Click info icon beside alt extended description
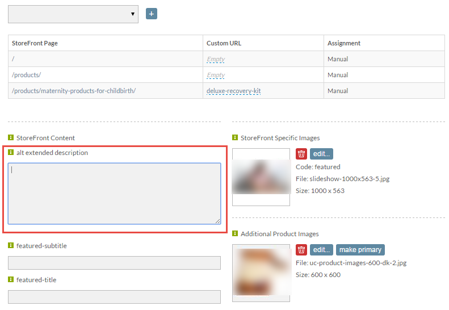The height and width of the screenshot is (310, 449). pos(11,152)
